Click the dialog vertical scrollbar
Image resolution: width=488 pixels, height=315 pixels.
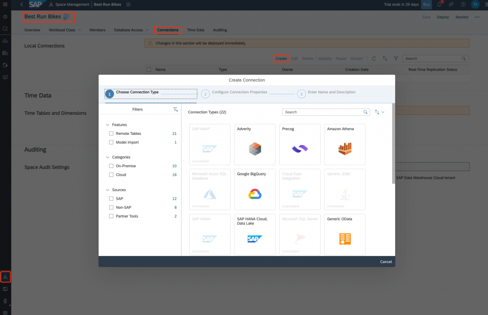click(x=393, y=143)
